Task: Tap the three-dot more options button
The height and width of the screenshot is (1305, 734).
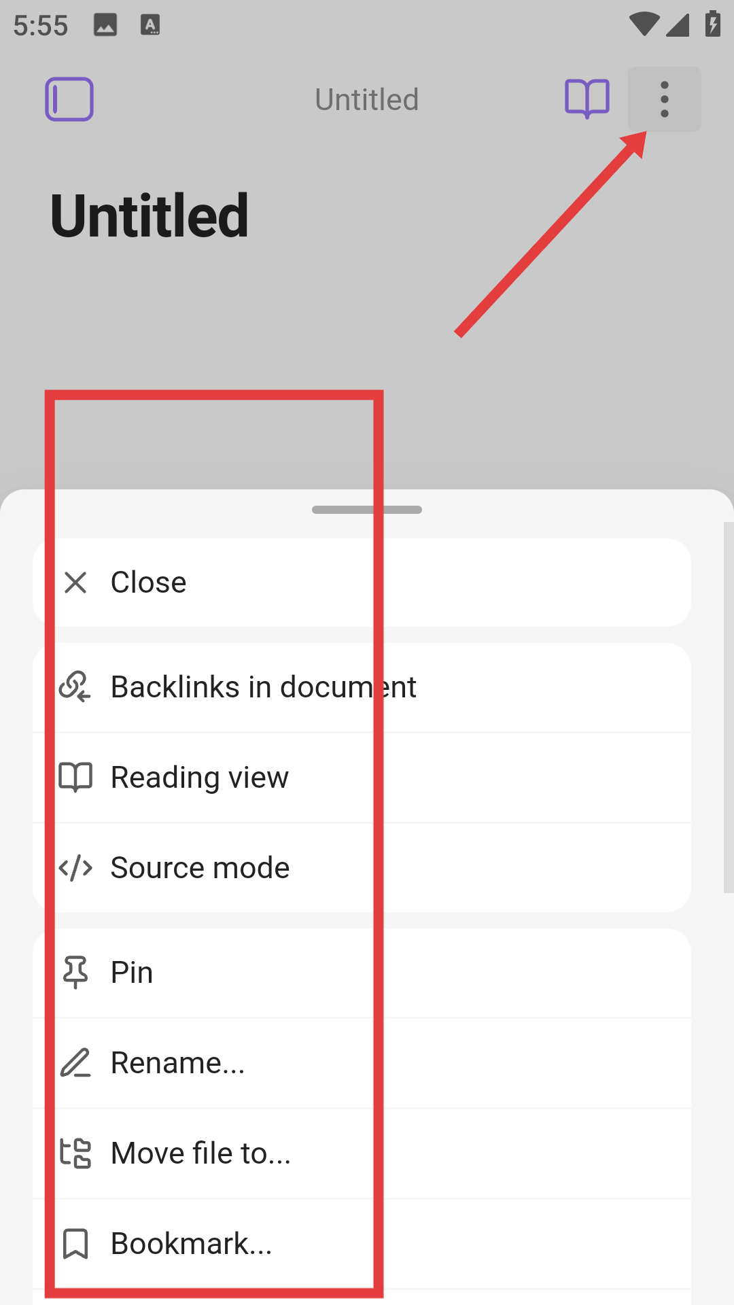Action: tap(665, 99)
